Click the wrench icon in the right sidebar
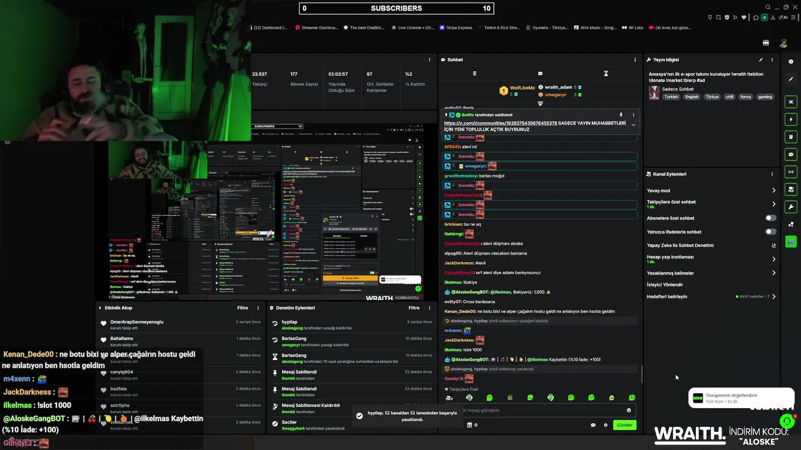Viewport: 801px width, 450px height. pos(791,207)
